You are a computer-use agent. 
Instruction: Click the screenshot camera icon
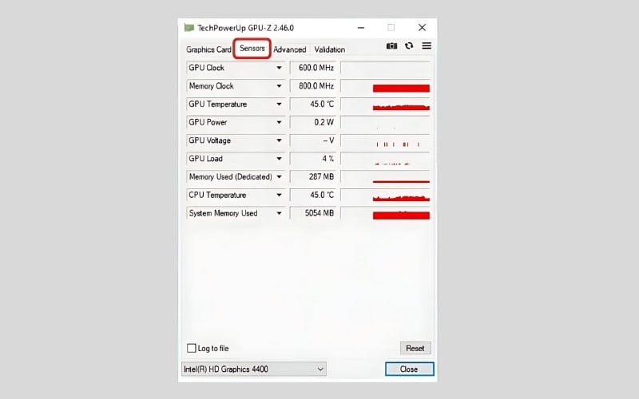click(x=391, y=46)
